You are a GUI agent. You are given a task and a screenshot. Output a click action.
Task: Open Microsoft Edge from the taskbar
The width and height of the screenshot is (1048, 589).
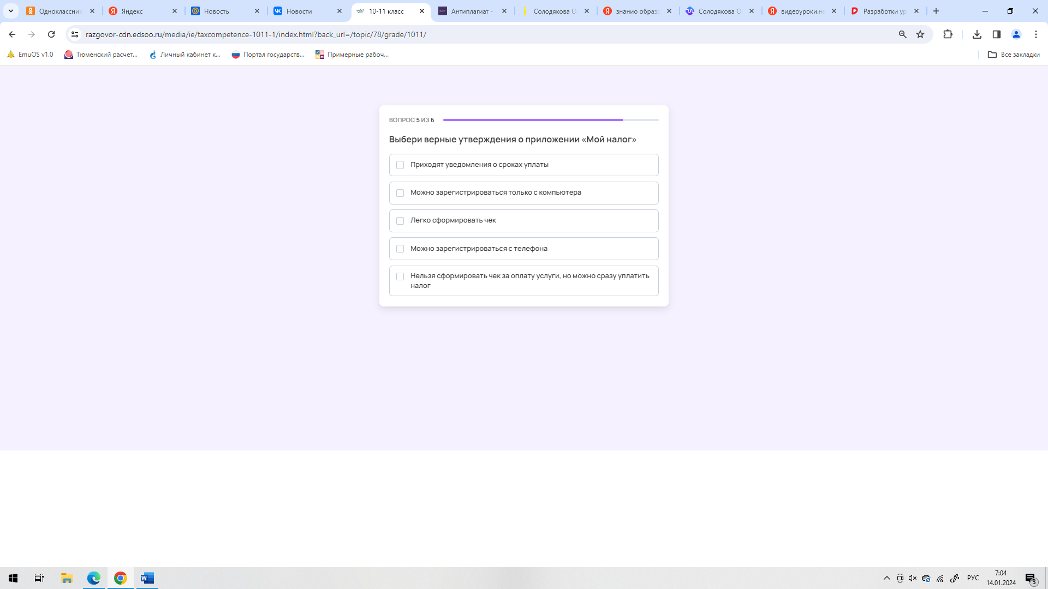[x=94, y=578]
